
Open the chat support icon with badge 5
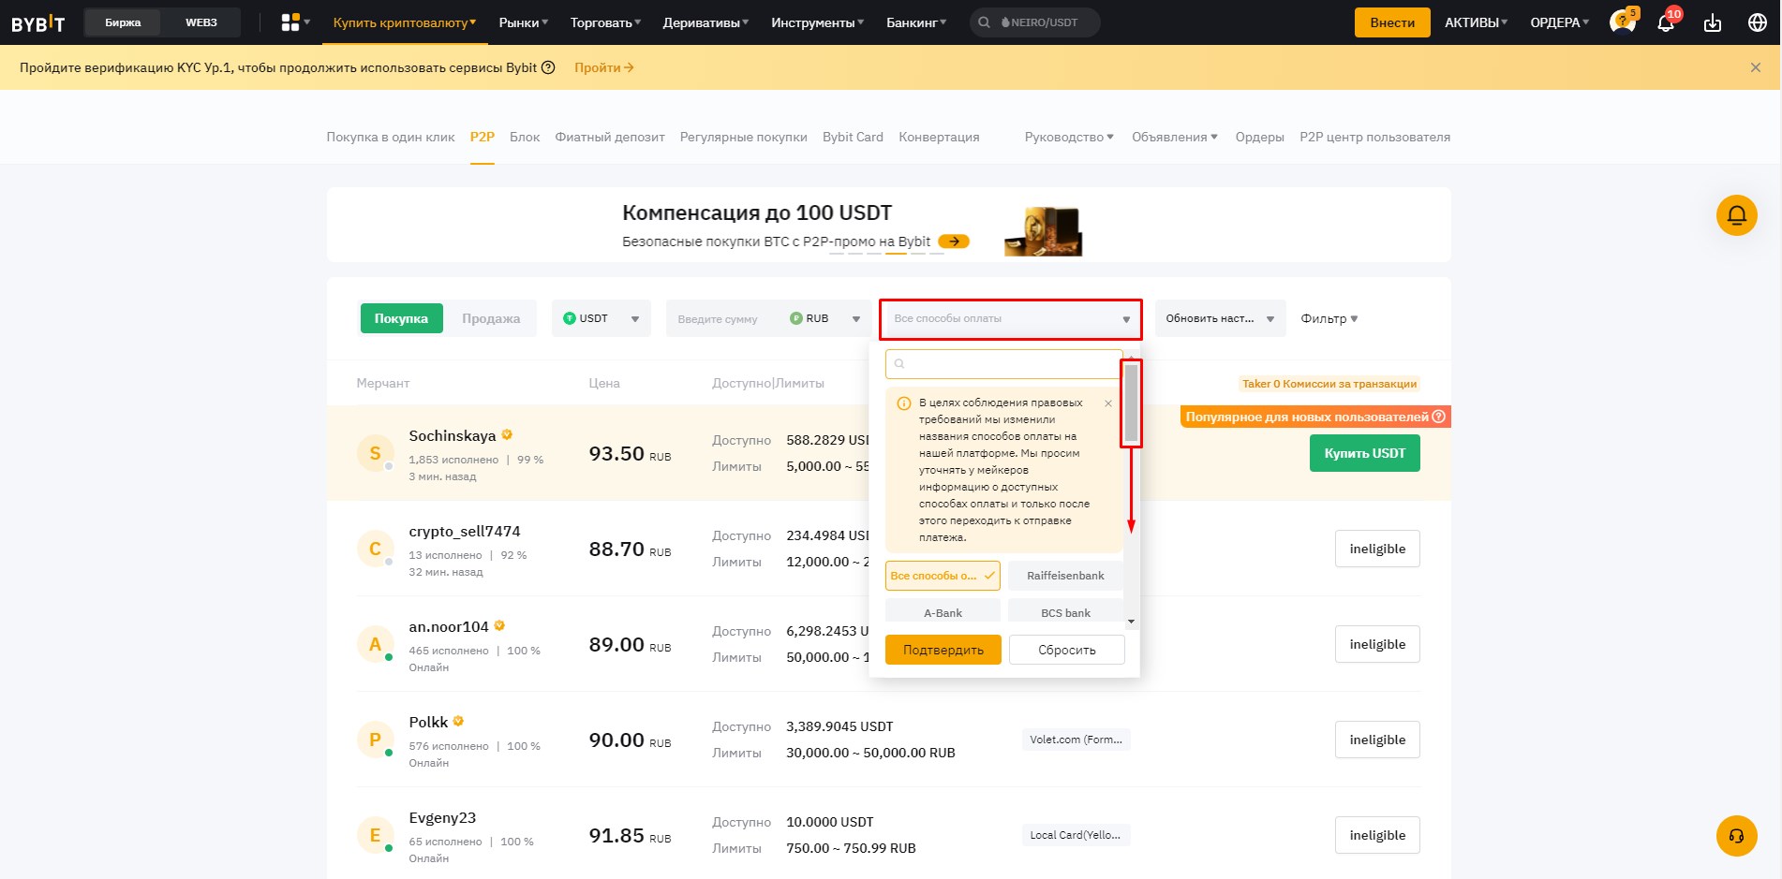click(x=1623, y=22)
